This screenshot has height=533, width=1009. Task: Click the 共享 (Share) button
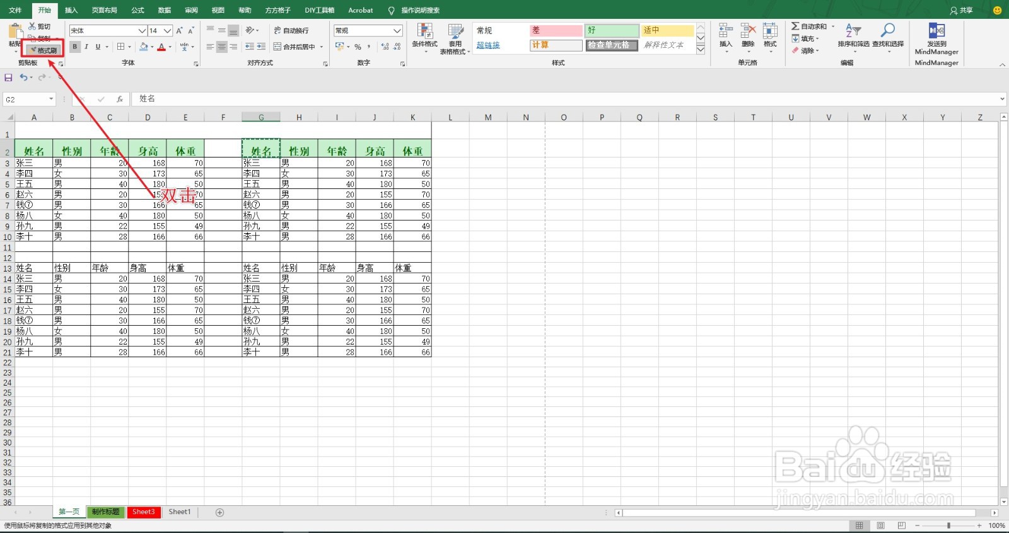(962, 10)
